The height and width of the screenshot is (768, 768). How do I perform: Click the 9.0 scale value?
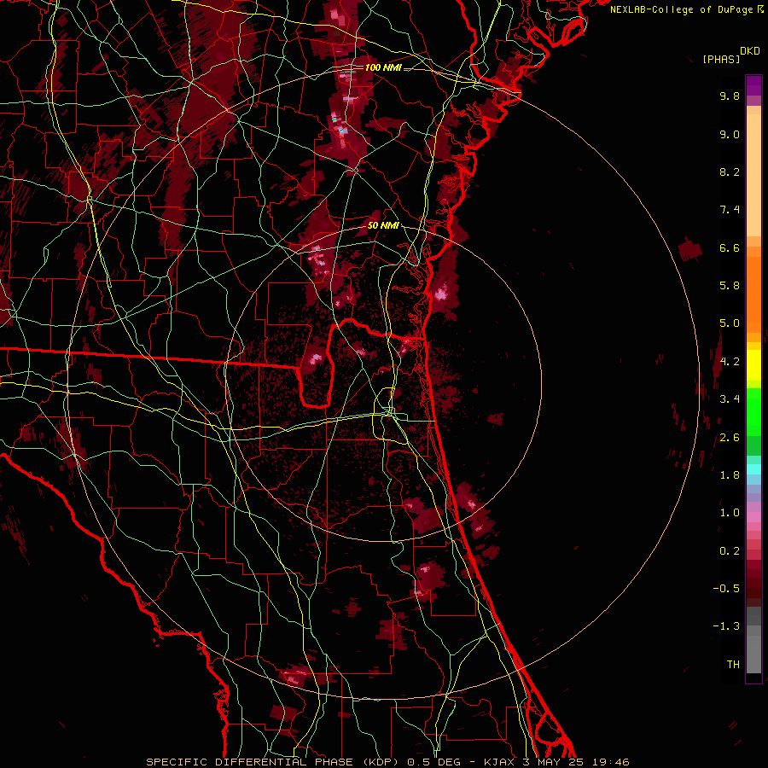[730, 134]
